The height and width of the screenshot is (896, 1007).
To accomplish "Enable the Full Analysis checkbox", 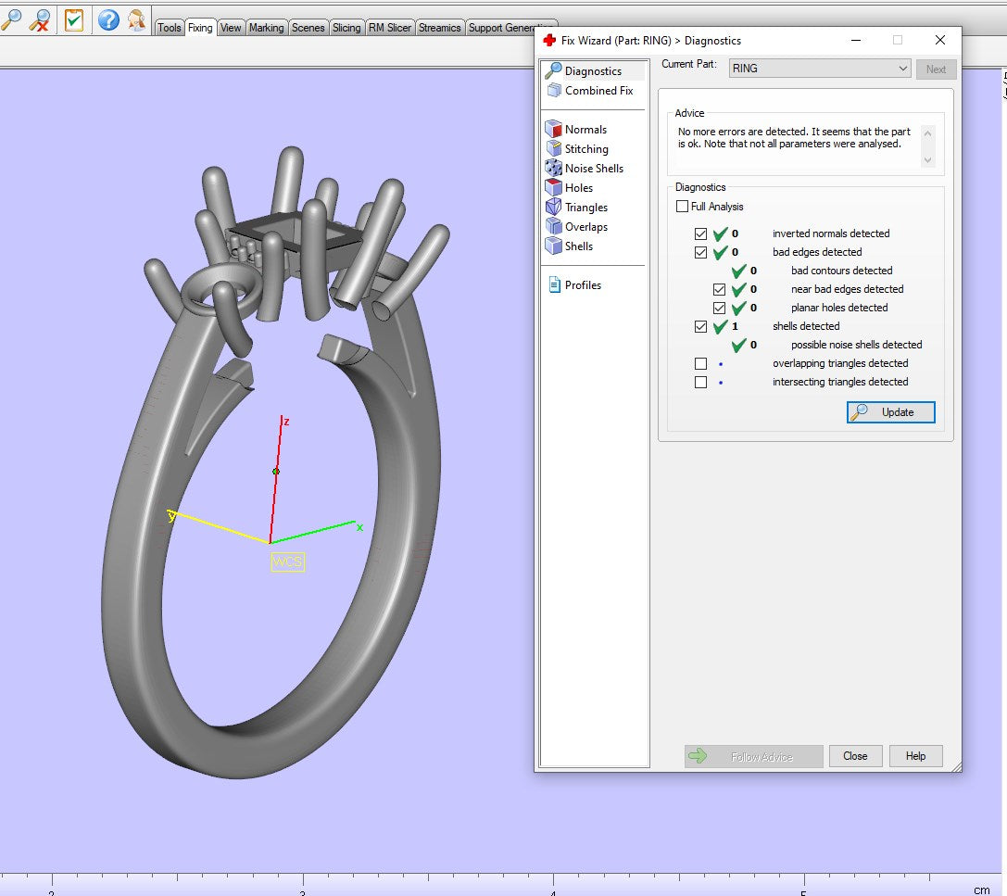I will point(683,207).
